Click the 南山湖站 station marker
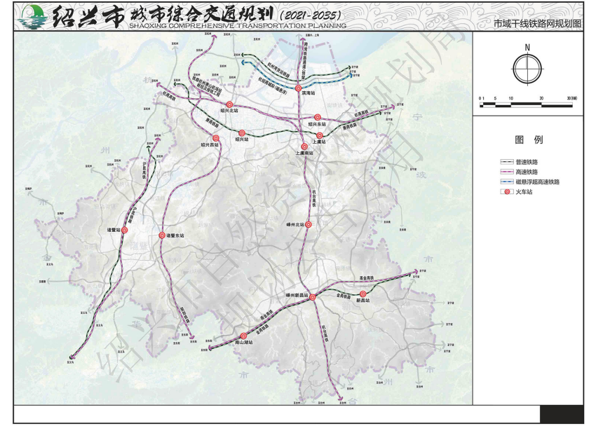This screenshot has width=596, height=426. click(243, 336)
